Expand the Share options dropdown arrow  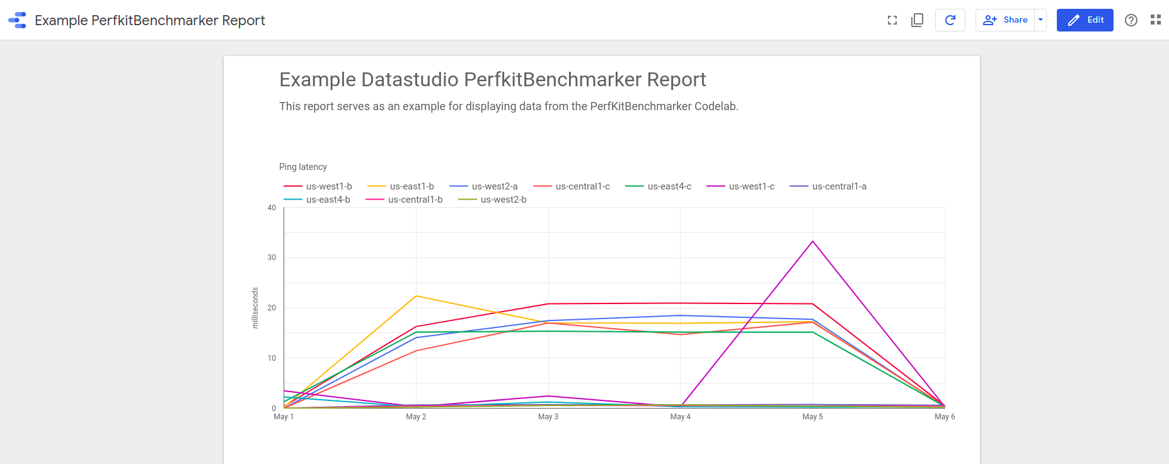click(x=1040, y=20)
